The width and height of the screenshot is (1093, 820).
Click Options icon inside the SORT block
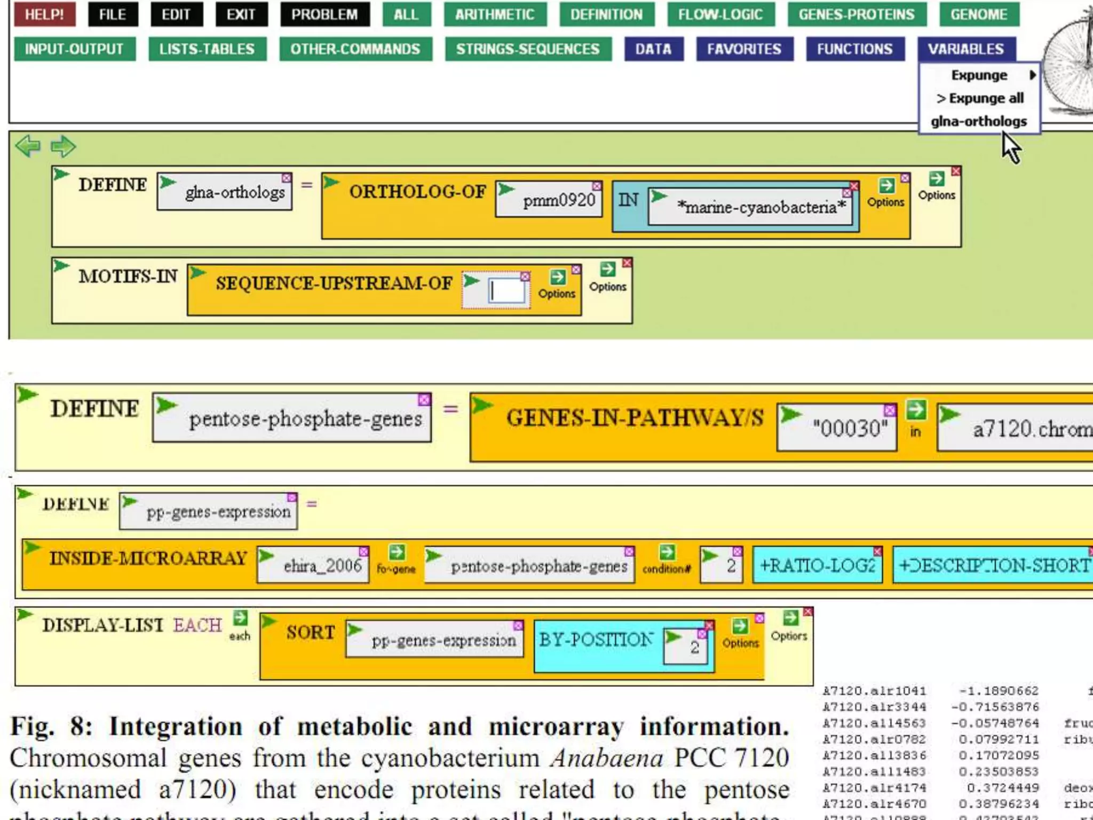(740, 626)
